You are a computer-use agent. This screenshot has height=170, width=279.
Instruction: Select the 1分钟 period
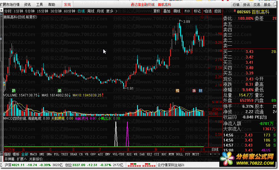pyautogui.click(x=18, y=11)
